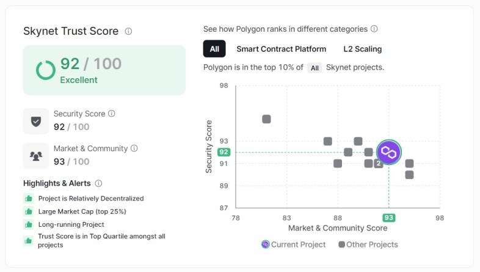Click Long-running Project highlight text
480x272 pixels.
pyautogui.click(x=71, y=224)
